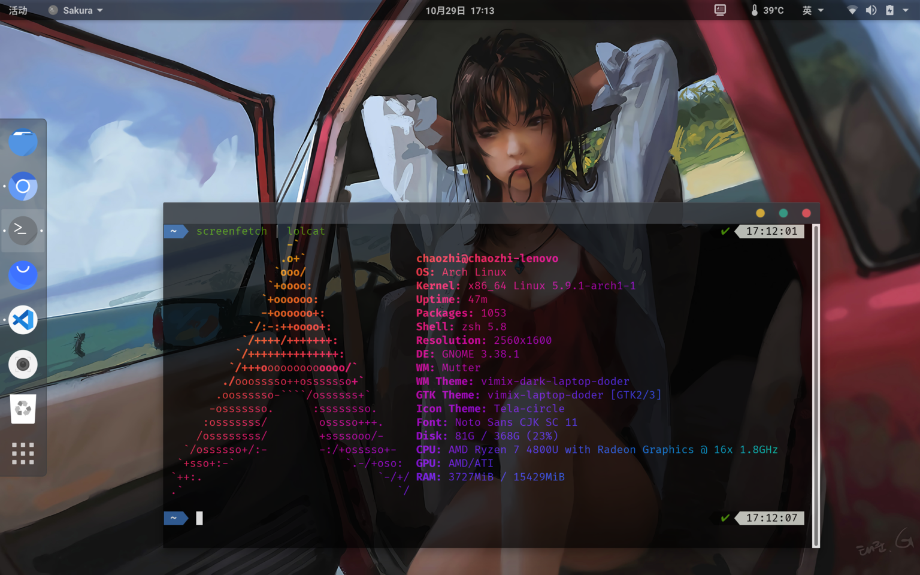Close the terminal with red button

pos(806,213)
